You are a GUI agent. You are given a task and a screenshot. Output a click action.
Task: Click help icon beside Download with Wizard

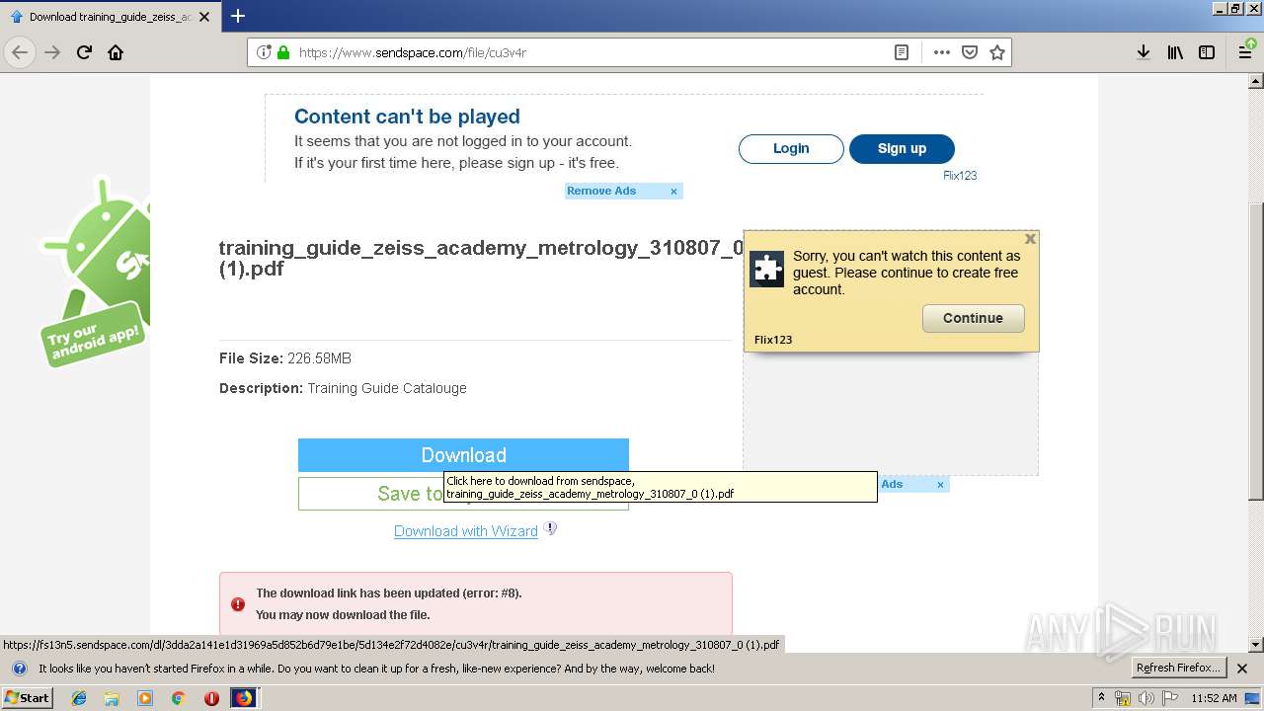coord(551,528)
